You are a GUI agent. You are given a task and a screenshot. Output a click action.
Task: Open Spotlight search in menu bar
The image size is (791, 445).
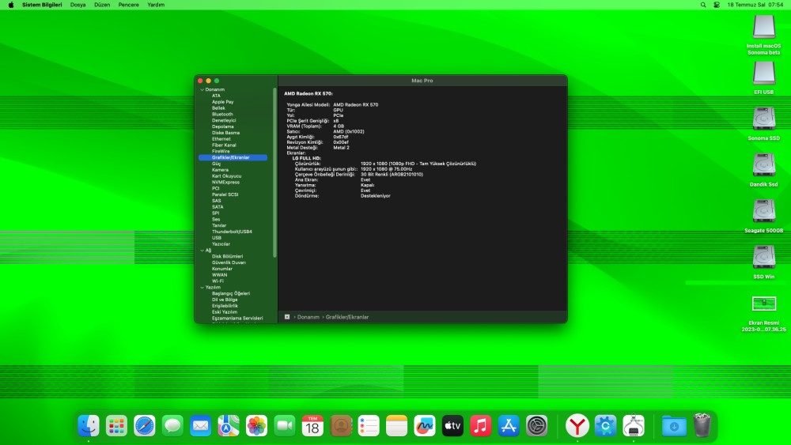[x=703, y=5]
